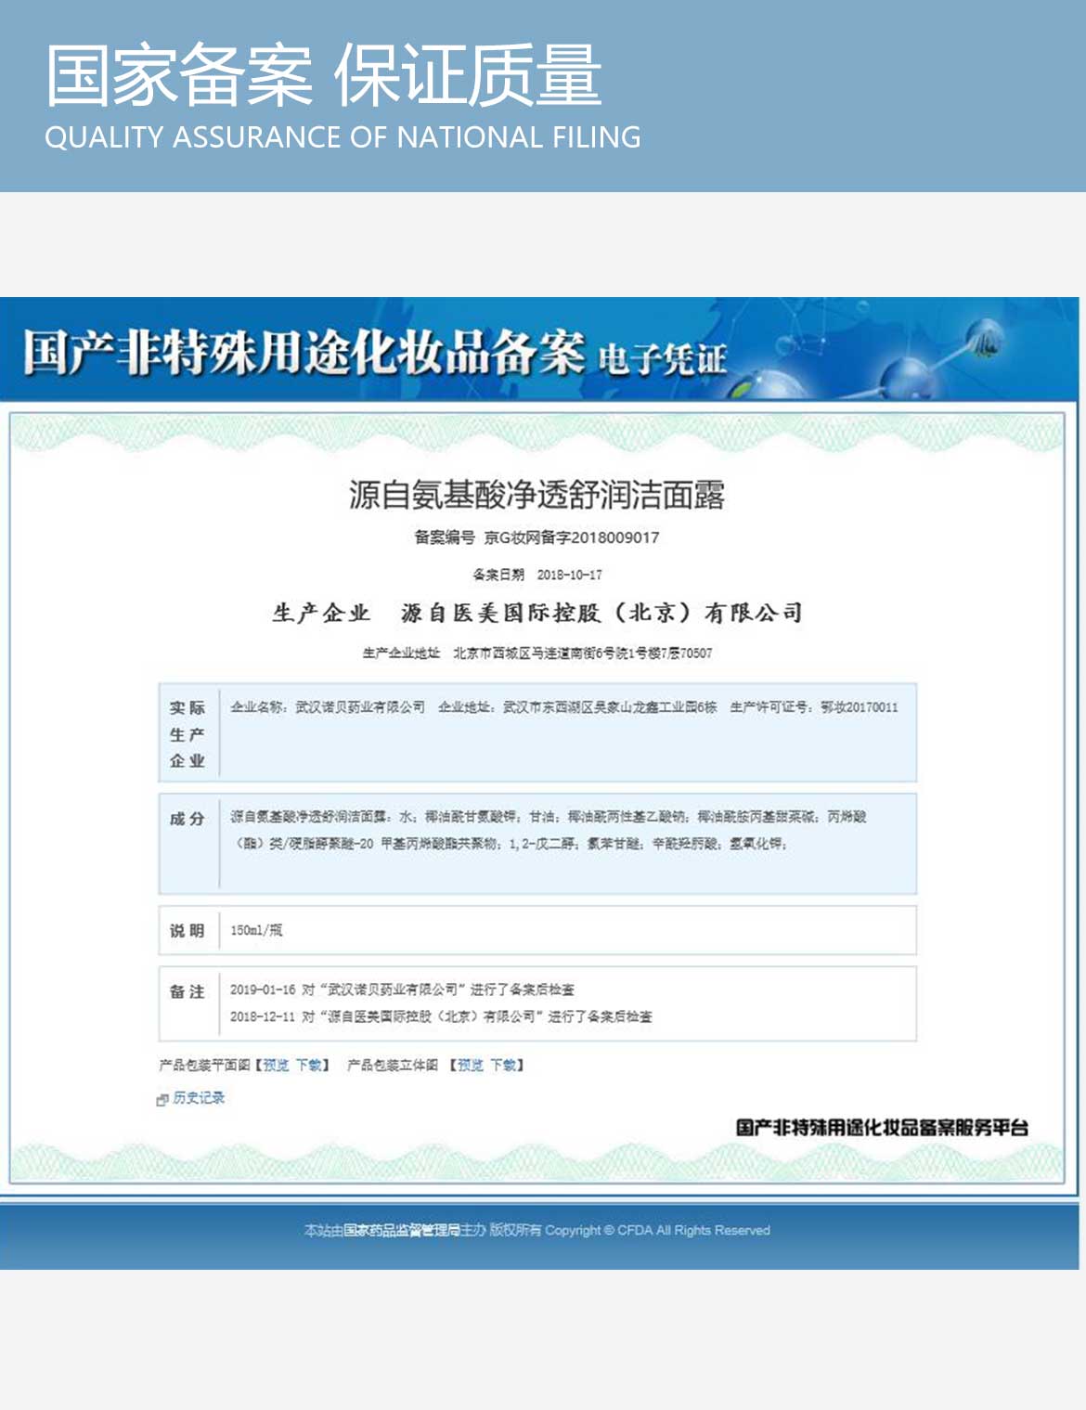Download the 产品包装立体图 image
This screenshot has height=1410, width=1086.
503,1066
